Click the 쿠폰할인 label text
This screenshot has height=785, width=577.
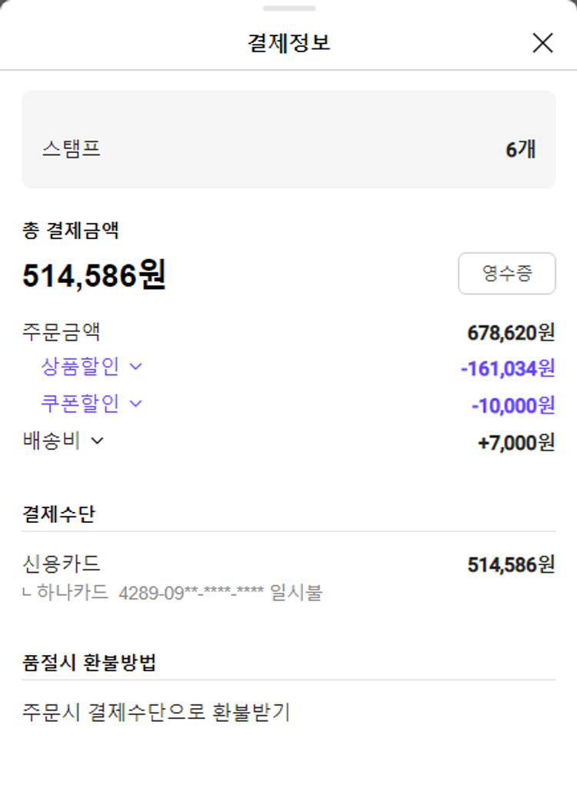[80, 403]
